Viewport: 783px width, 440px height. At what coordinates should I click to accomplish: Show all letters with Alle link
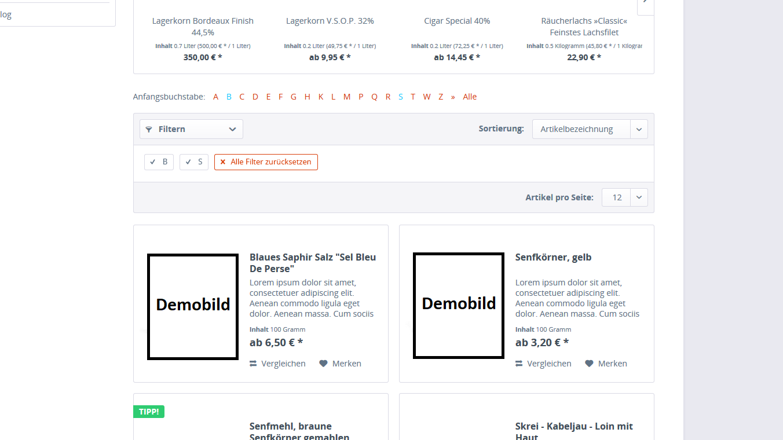click(x=470, y=97)
